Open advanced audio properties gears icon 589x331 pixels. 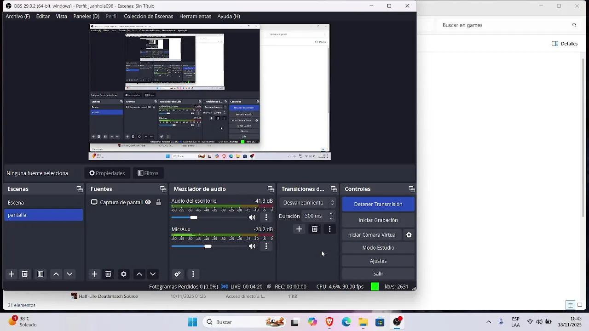pos(178,274)
